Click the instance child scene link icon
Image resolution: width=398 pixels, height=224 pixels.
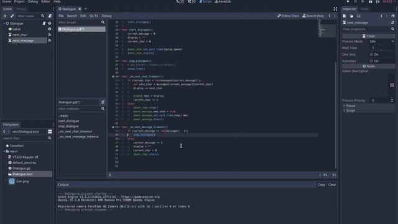(12, 16)
